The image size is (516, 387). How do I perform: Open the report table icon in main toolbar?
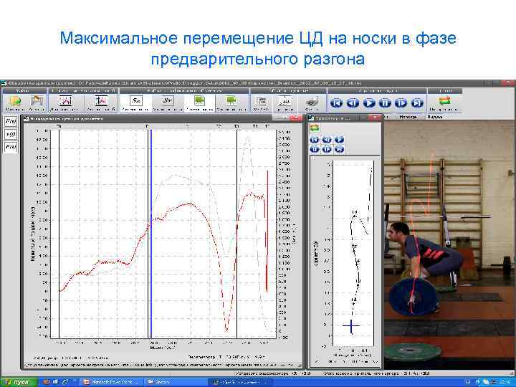(x=262, y=102)
